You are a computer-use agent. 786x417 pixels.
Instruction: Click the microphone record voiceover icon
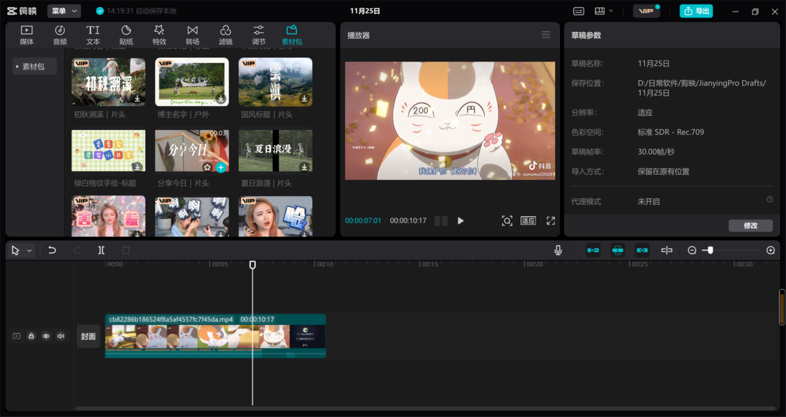point(558,250)
